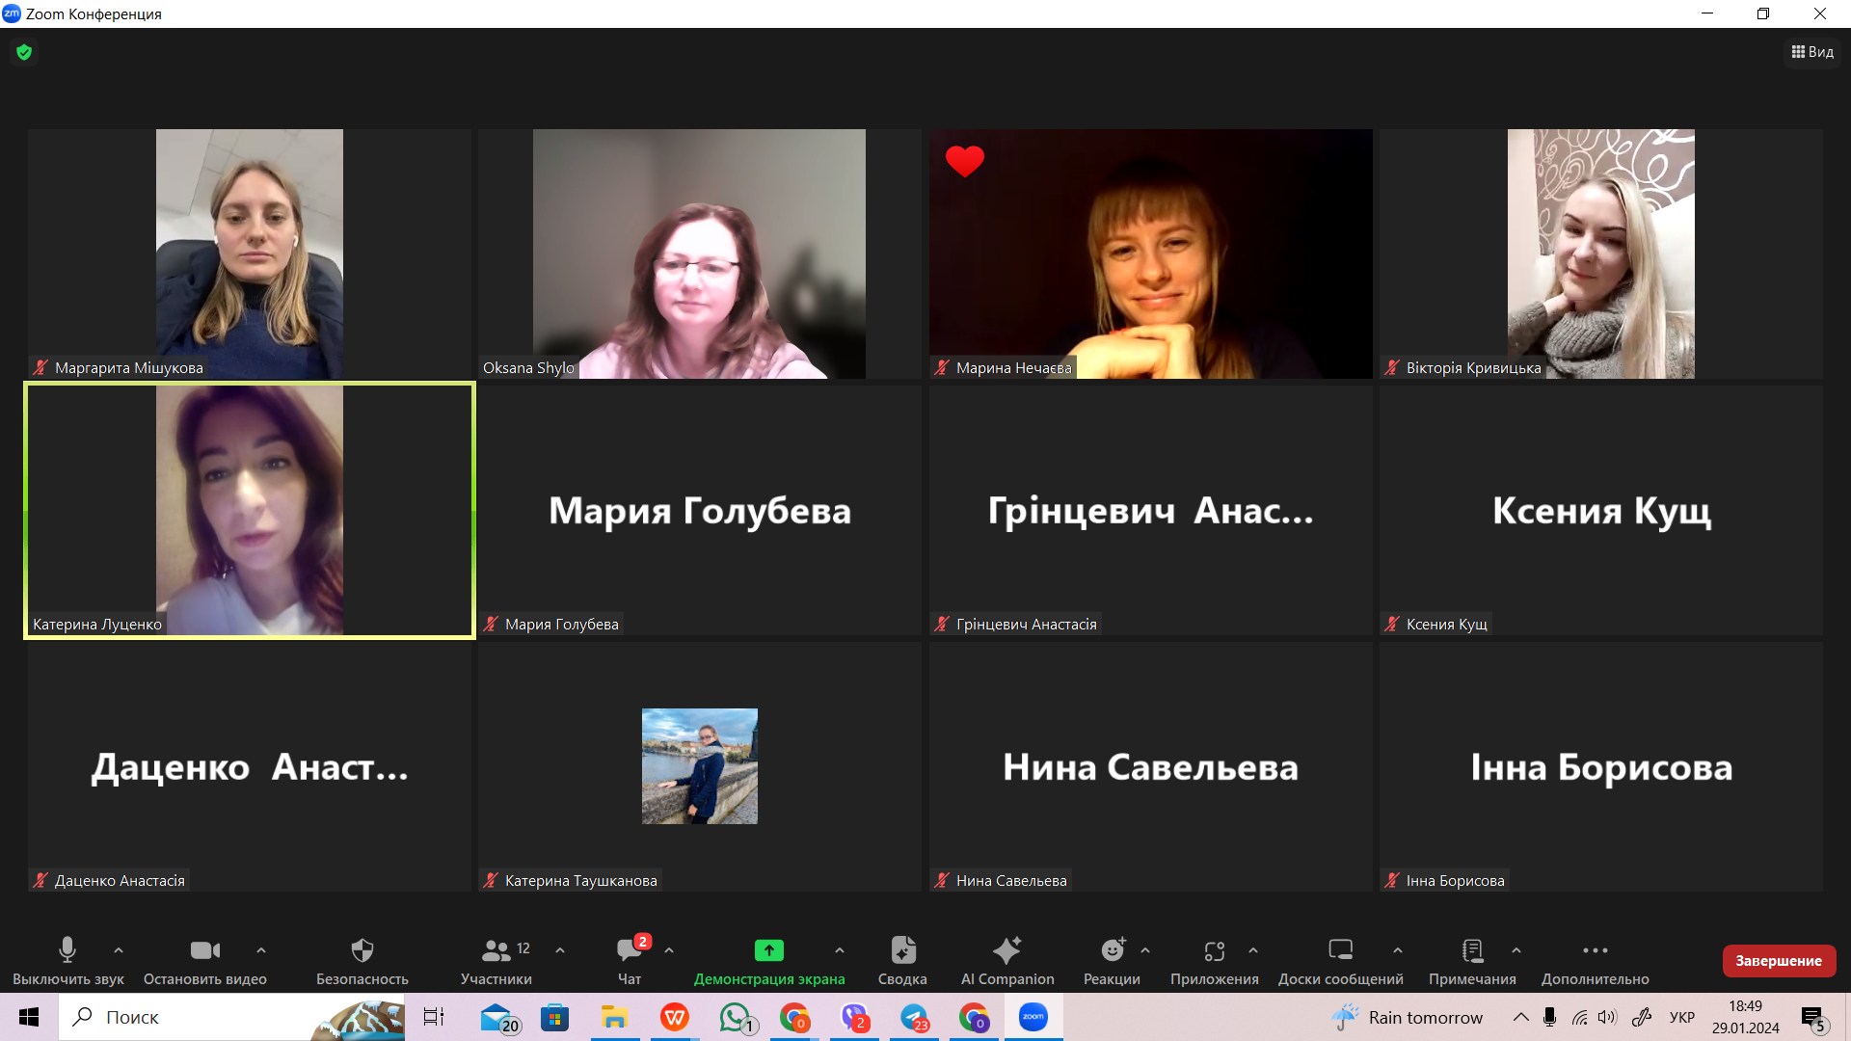Click Zoom icon in taskbar
Viewport: 1851px width, 1041px height.
[1033, 1017]
